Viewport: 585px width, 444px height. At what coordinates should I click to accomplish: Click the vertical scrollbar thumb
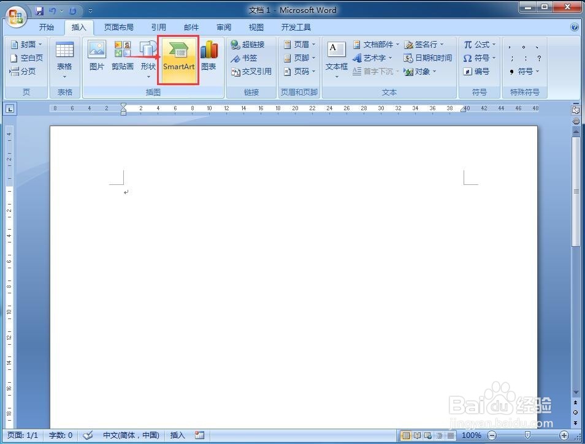[576, 192]
